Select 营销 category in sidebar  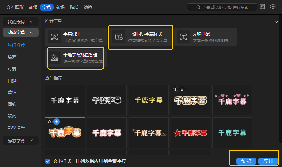pyautogui.click(x=12, y=92)
